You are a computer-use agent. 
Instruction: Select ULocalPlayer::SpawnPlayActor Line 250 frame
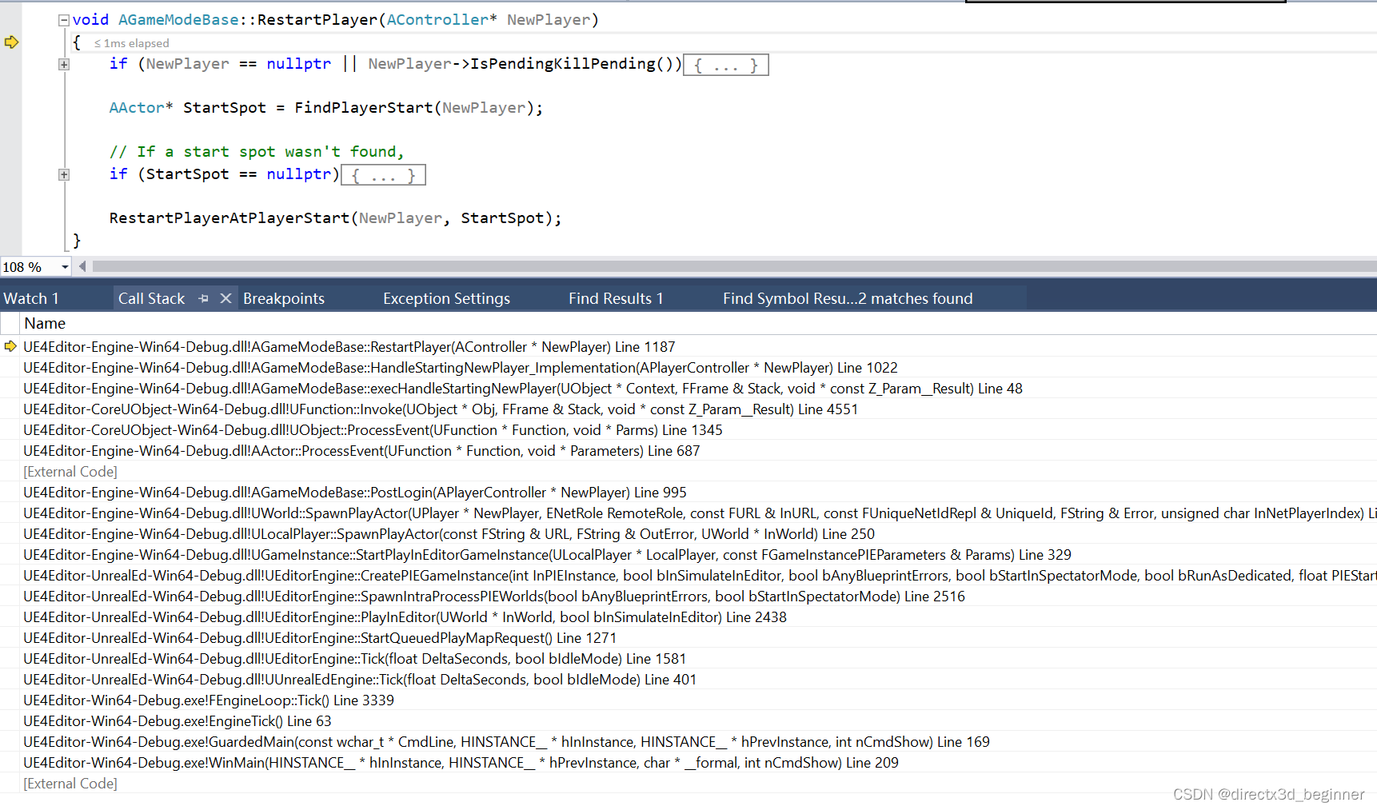449,534
